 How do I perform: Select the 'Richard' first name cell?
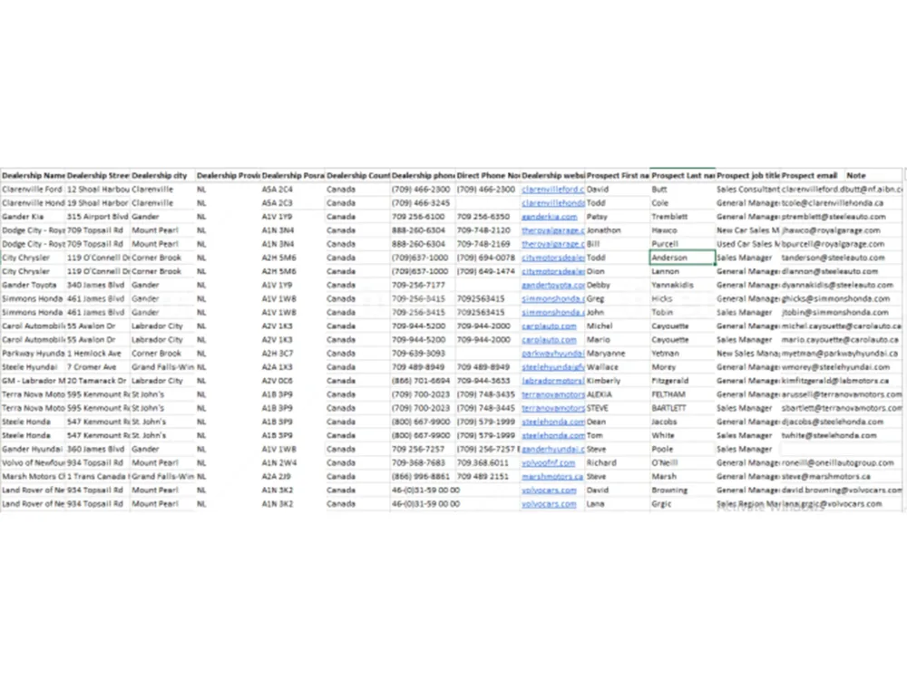(x=617, y=462)
